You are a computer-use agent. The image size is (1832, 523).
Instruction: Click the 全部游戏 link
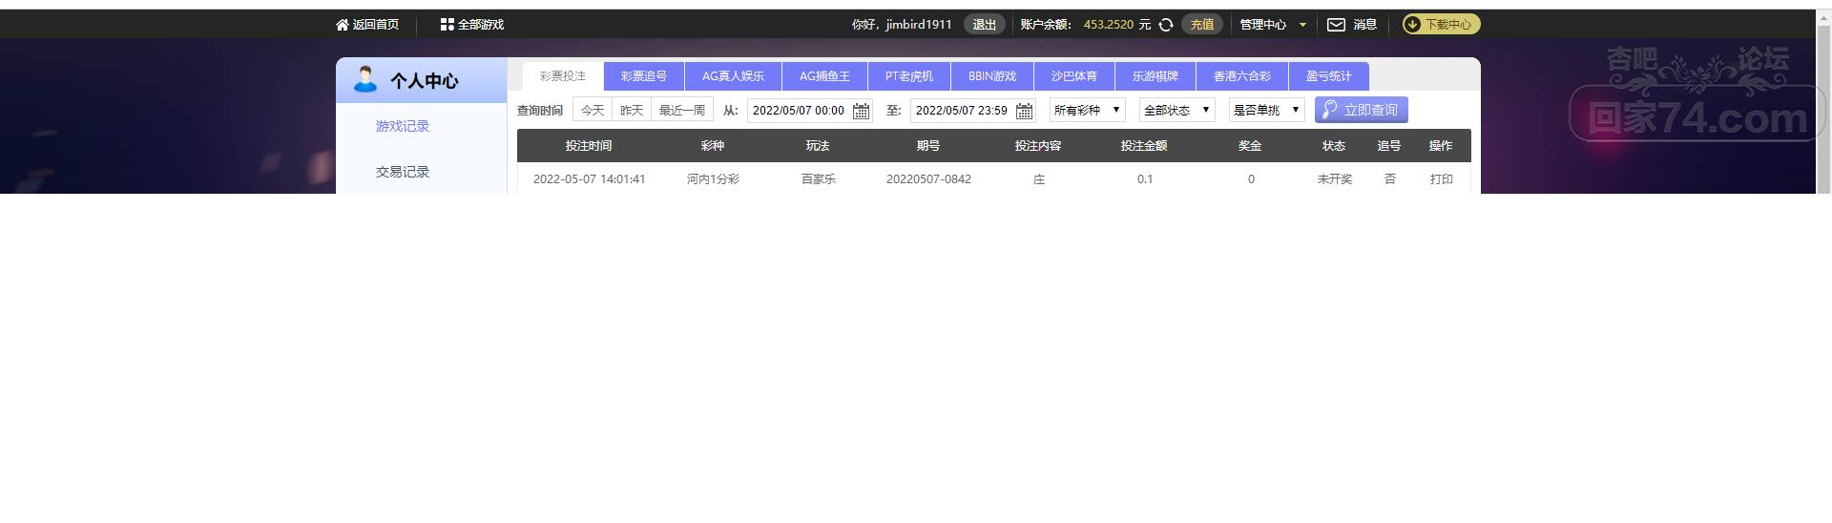click(481, 25)
